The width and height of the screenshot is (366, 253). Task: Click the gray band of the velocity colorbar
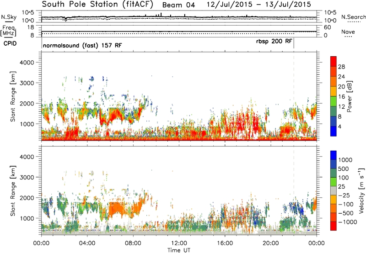point(334,190)
